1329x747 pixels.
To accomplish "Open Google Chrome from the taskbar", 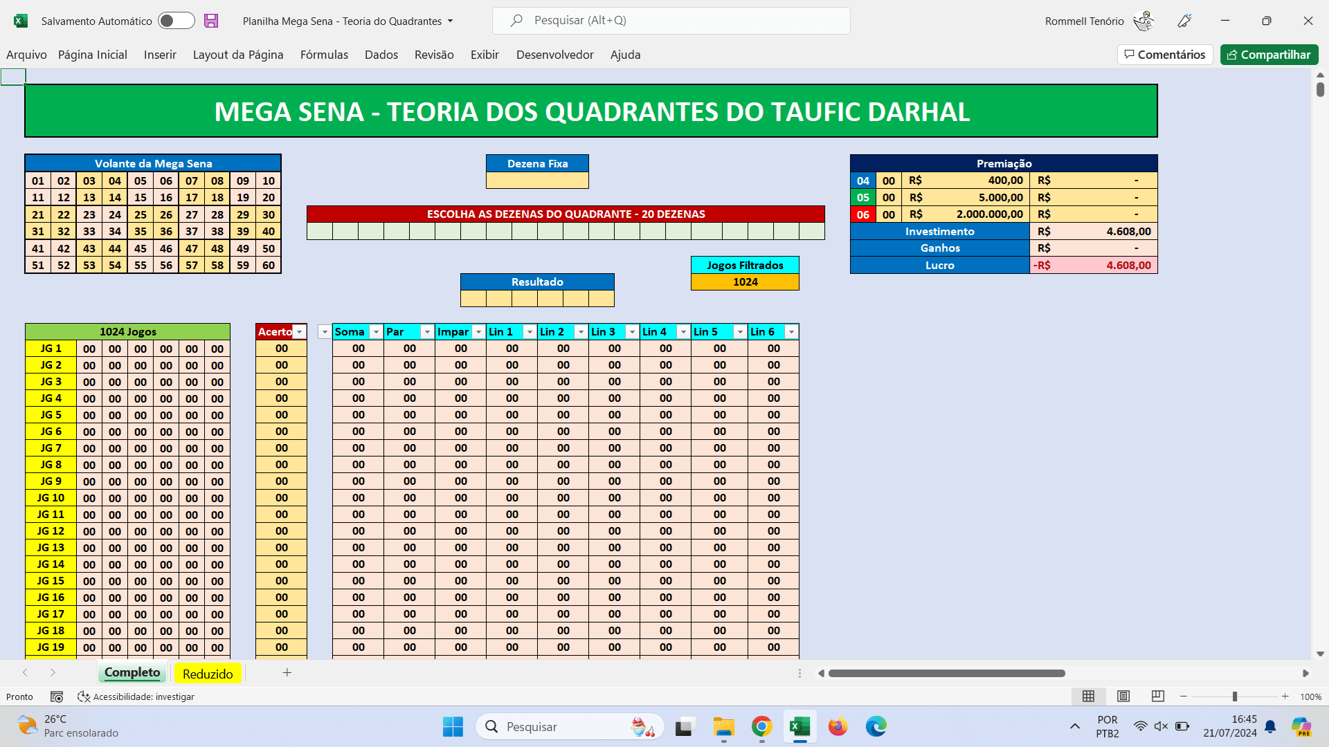I will click(761, 727).
